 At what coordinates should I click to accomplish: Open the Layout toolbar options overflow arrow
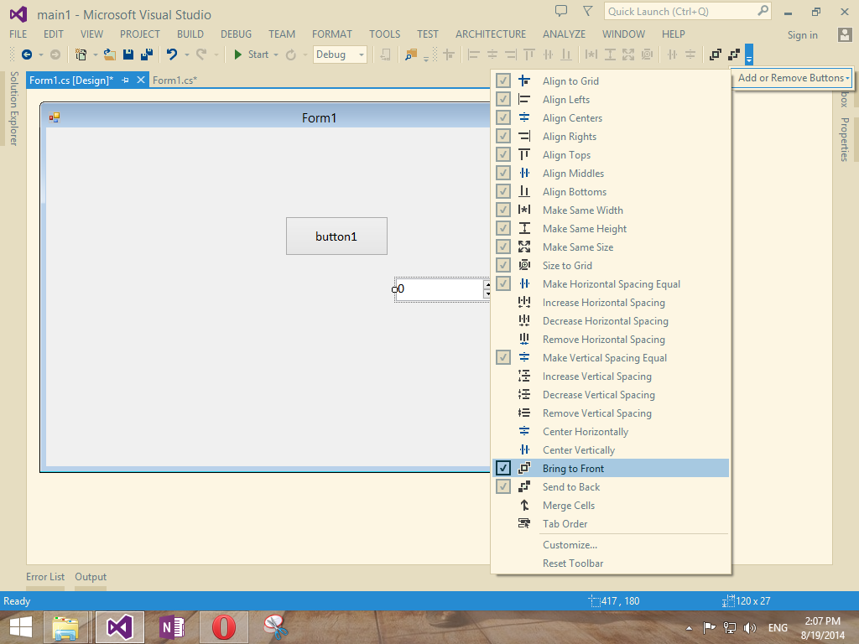click(x=749, y=55)
